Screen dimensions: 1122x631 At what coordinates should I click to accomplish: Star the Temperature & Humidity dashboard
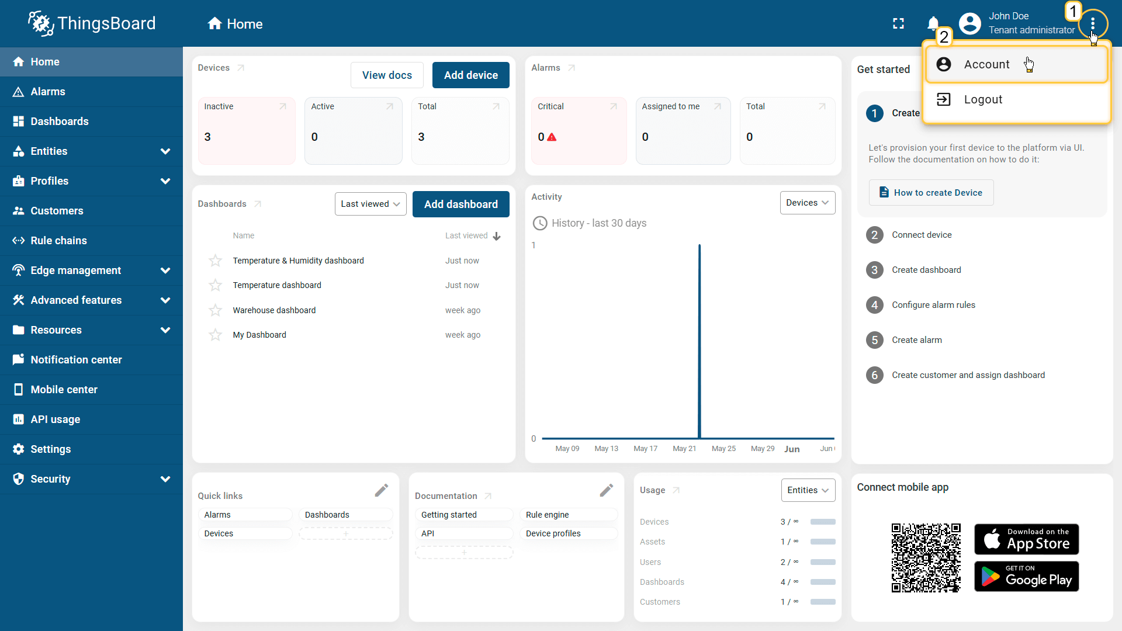coord(215,261)
